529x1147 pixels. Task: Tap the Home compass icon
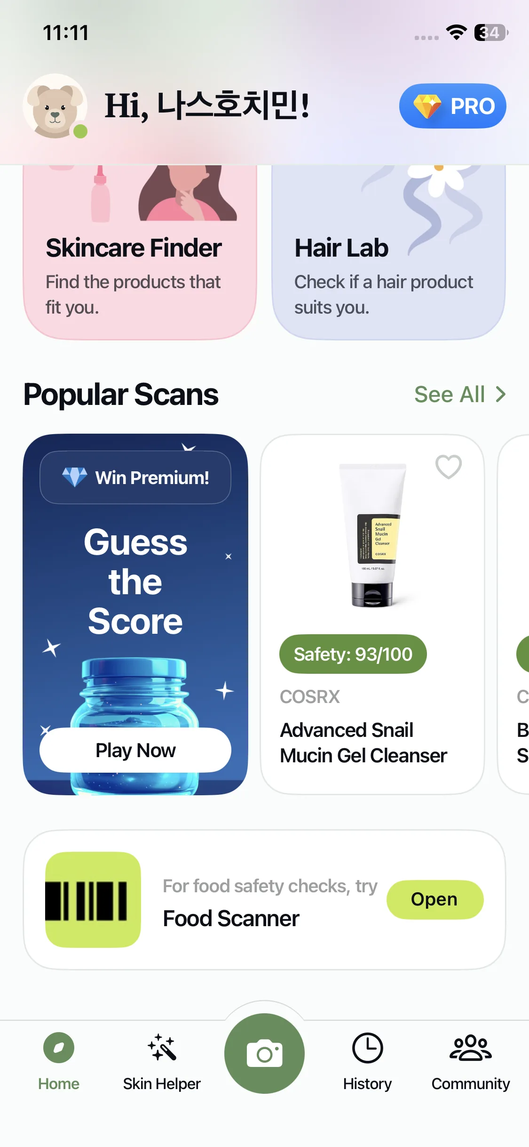[x=59, y=1048]
